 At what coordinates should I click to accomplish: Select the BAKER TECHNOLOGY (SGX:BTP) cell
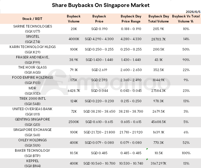click(x=33, y=153)
